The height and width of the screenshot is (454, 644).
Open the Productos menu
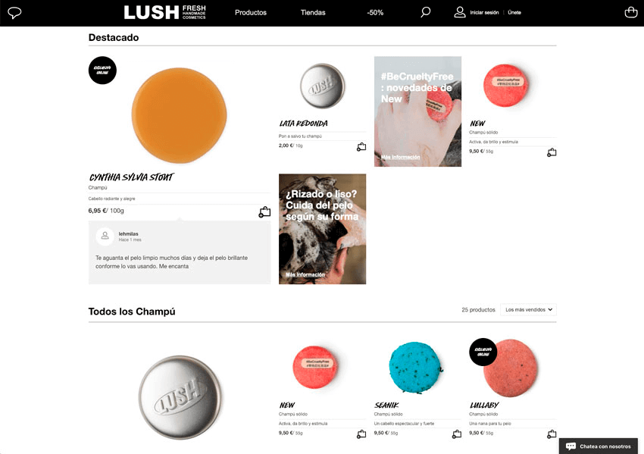tap(251, 13)
